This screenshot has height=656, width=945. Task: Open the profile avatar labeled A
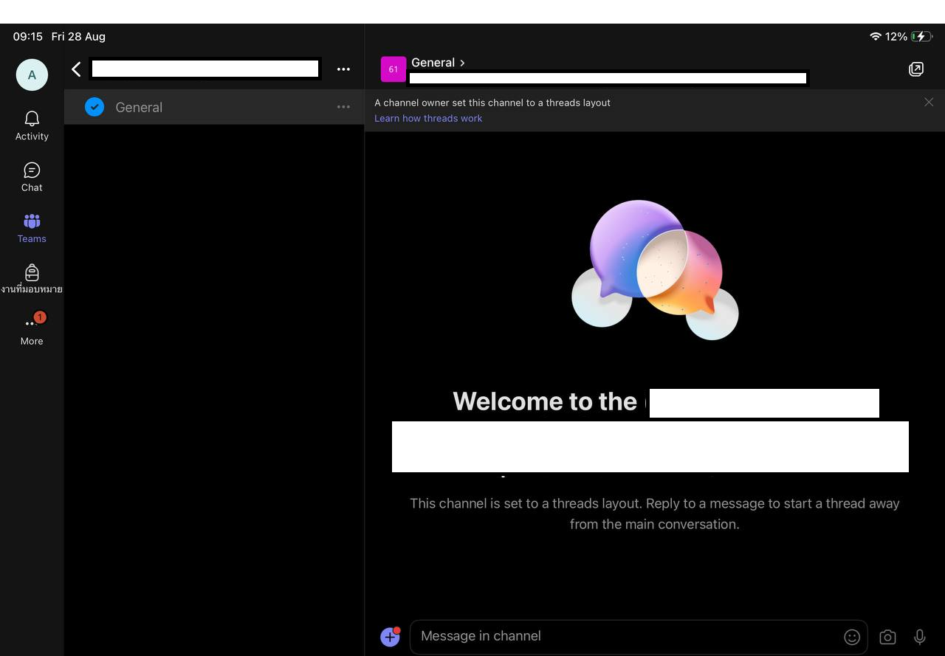[x=32, y=75]
